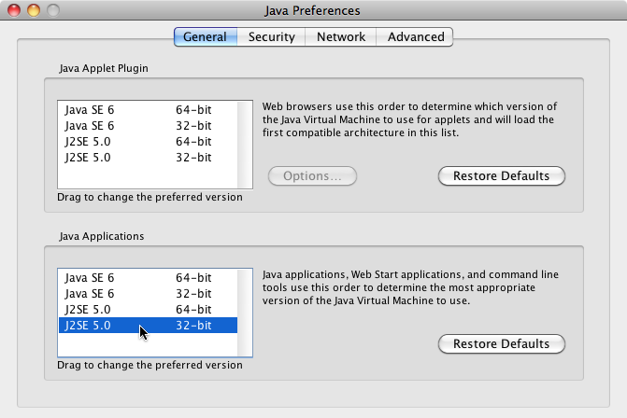Screen dimensions: 627x418
Task: Select Java SE 6 64-bit in Java Applications list
Action: click(148, 277)
